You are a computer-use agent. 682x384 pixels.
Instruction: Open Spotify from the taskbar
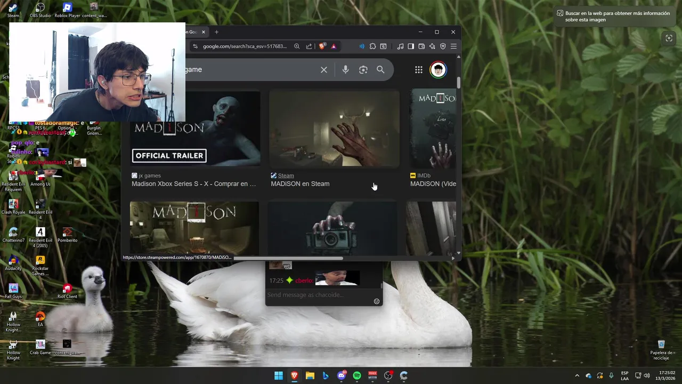(x=357, y=375)
